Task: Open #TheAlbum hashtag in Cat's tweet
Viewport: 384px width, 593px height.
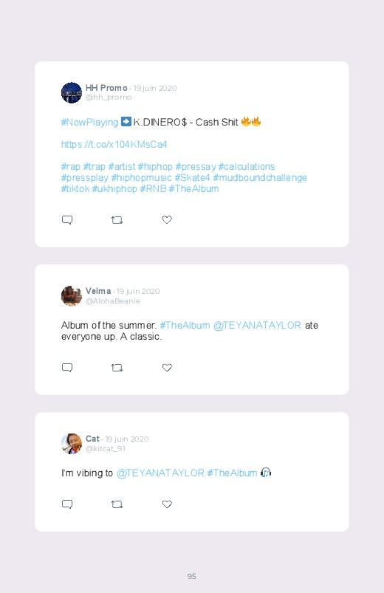Action: pos(233,473)
